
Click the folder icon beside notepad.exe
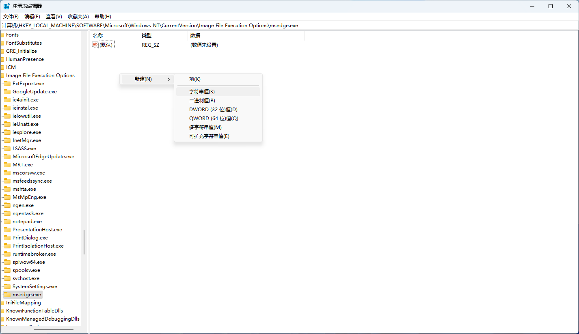click(7, 221)
